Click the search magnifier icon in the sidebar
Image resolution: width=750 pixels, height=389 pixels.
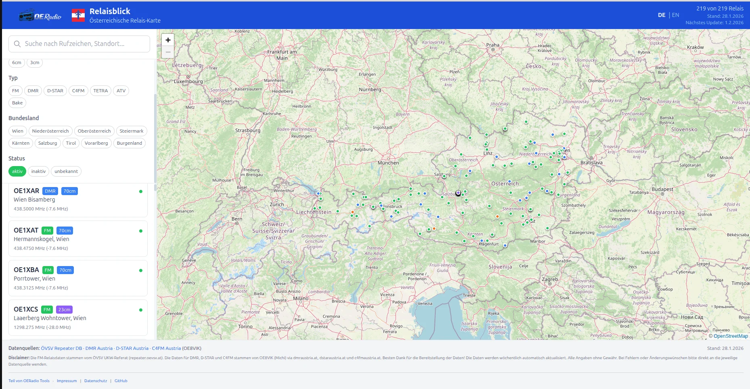[x=17, y=44]
